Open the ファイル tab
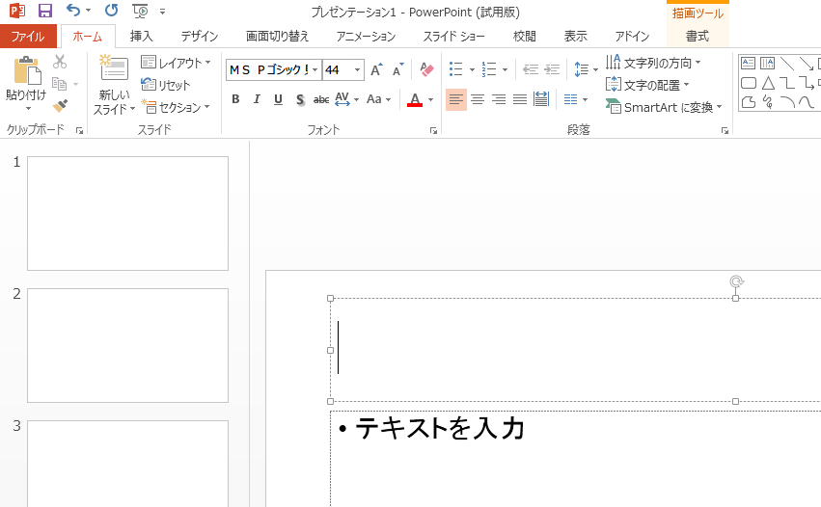Screen dimensions: 821x507 (x=28, y=36)
